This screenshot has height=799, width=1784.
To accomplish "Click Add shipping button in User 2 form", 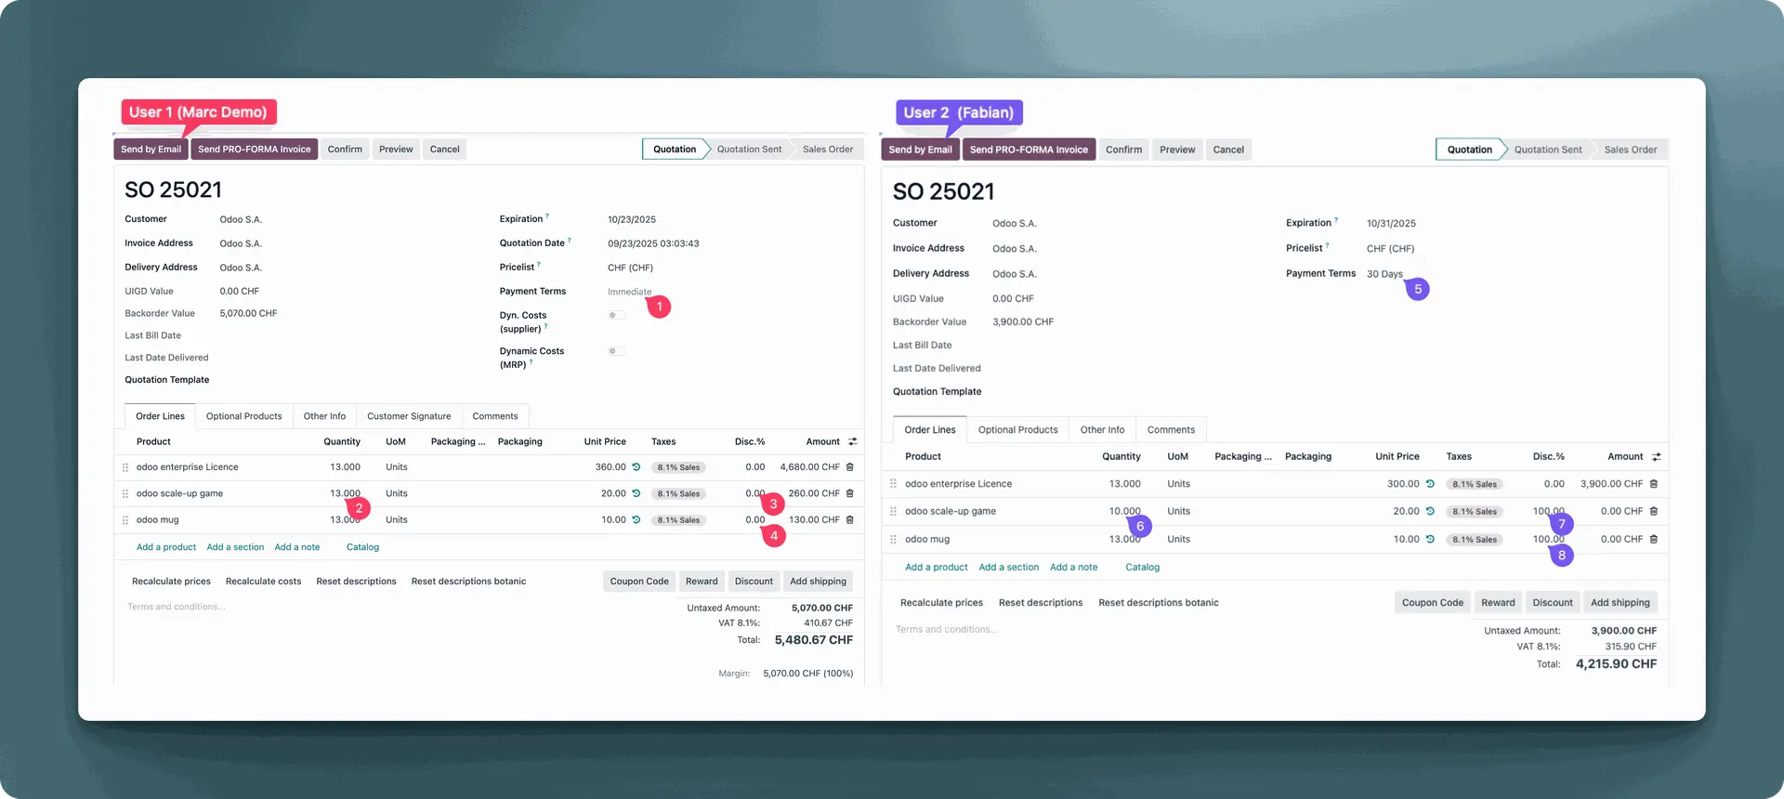I will (1620, 603).
